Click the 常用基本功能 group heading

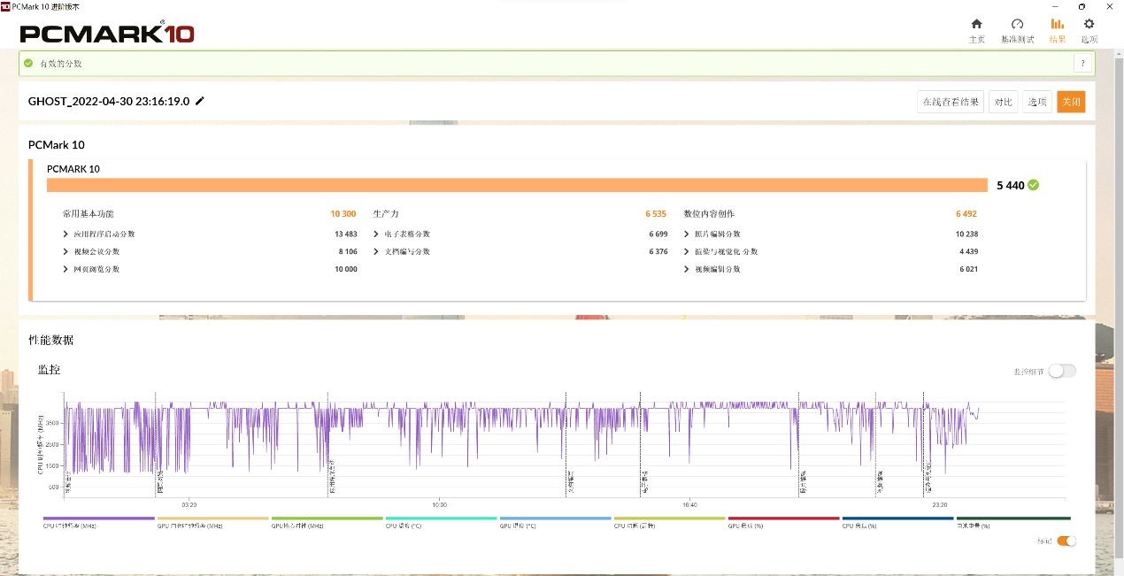point(88,214)
